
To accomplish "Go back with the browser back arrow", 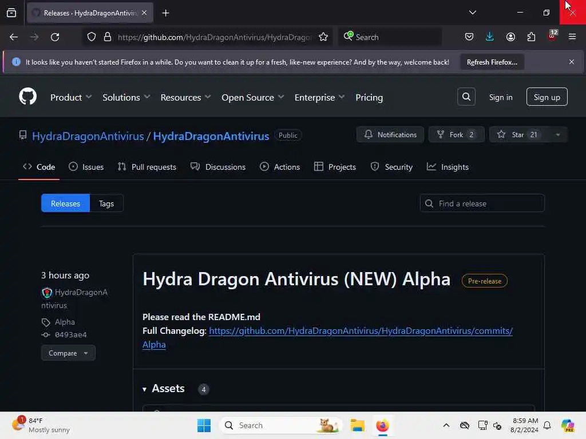I will [x=14, y=37].
